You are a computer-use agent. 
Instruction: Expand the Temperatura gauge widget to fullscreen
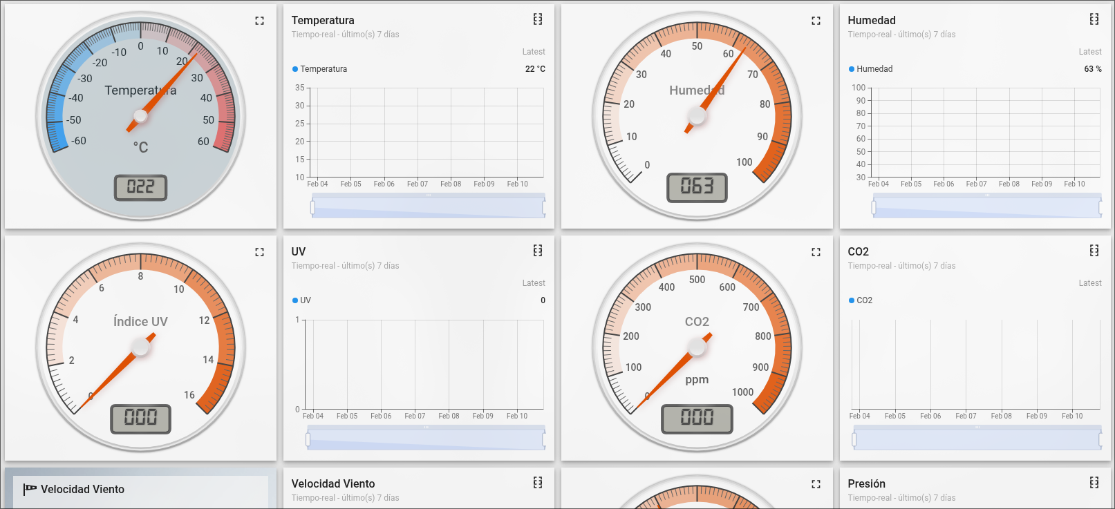(x=259, y=21)
